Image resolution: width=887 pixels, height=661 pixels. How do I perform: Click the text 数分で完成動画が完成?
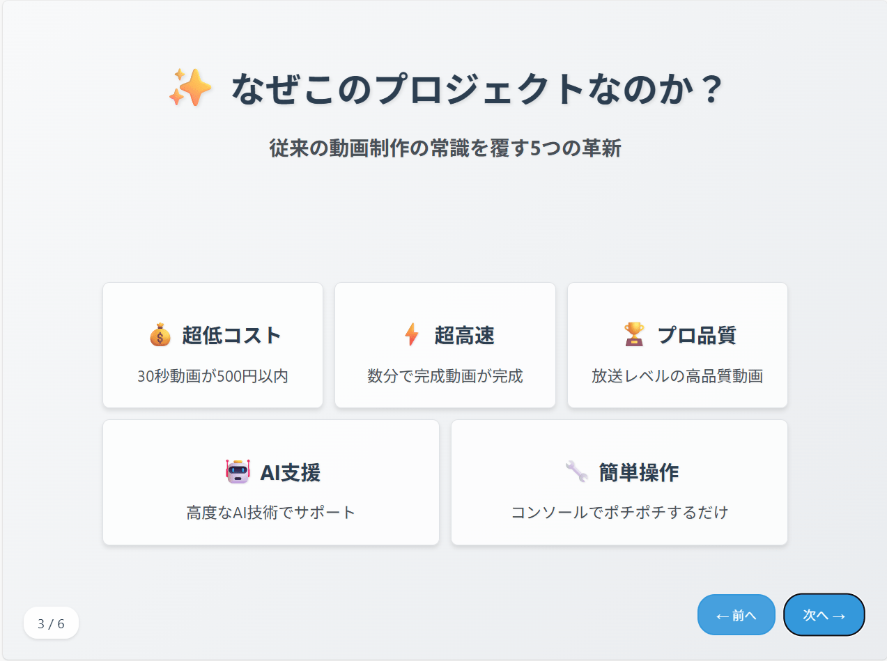tap(445, 376)
